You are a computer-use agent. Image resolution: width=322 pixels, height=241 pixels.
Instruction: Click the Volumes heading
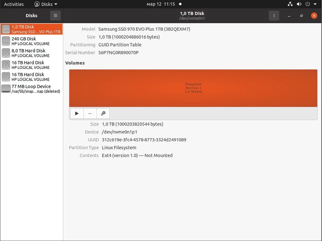75,63
